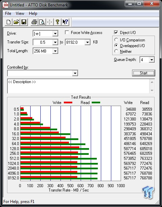Expand the Drive dropdown
Viewport: 162px width, 207px height.
point(55,34)
